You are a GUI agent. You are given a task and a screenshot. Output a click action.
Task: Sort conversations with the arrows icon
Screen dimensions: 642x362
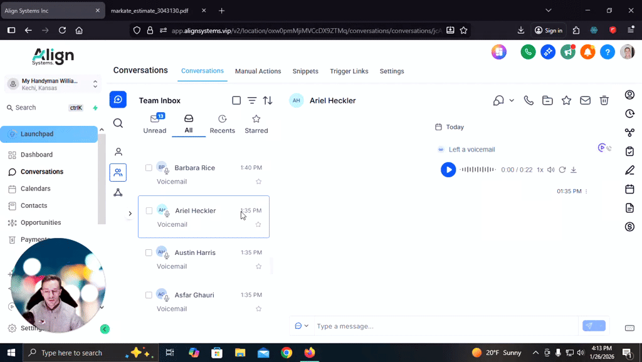[x=268, y=100]
